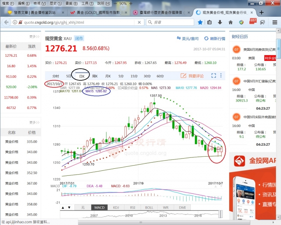
Task: Click the indicator up-arrow button
Action: tap(63, 207)
